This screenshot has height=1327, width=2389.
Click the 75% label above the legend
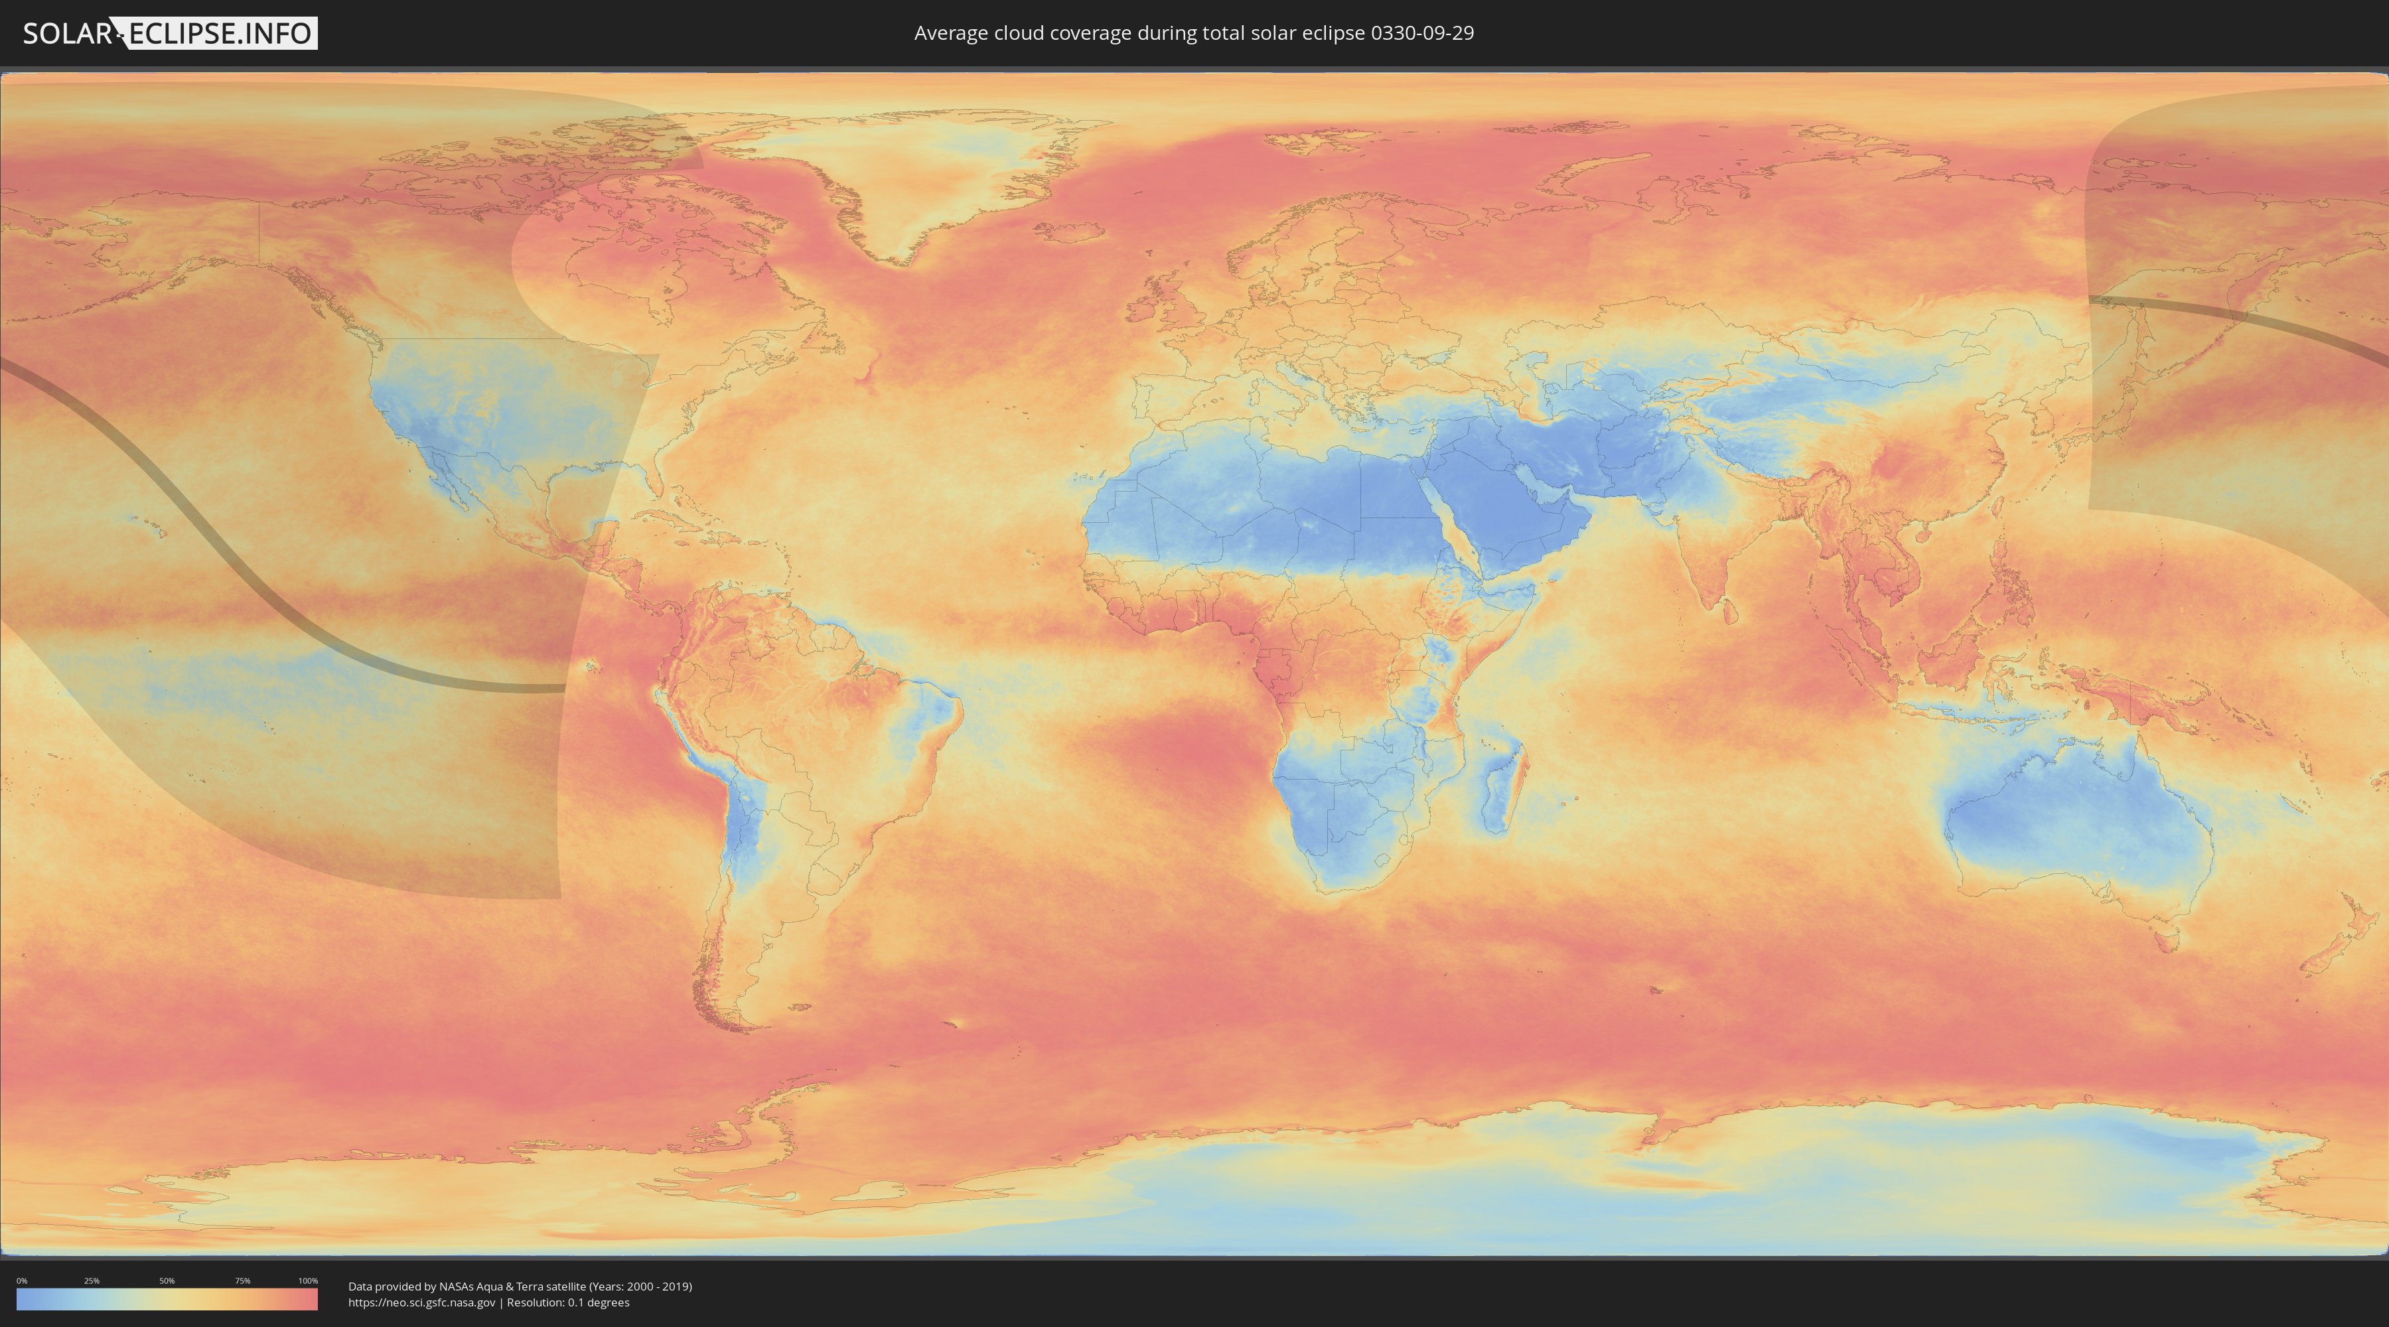(x=242, y=1281)
